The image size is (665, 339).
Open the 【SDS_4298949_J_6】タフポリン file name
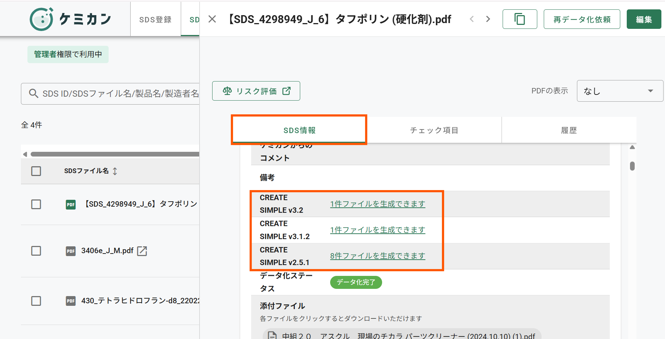coord(140,204)
